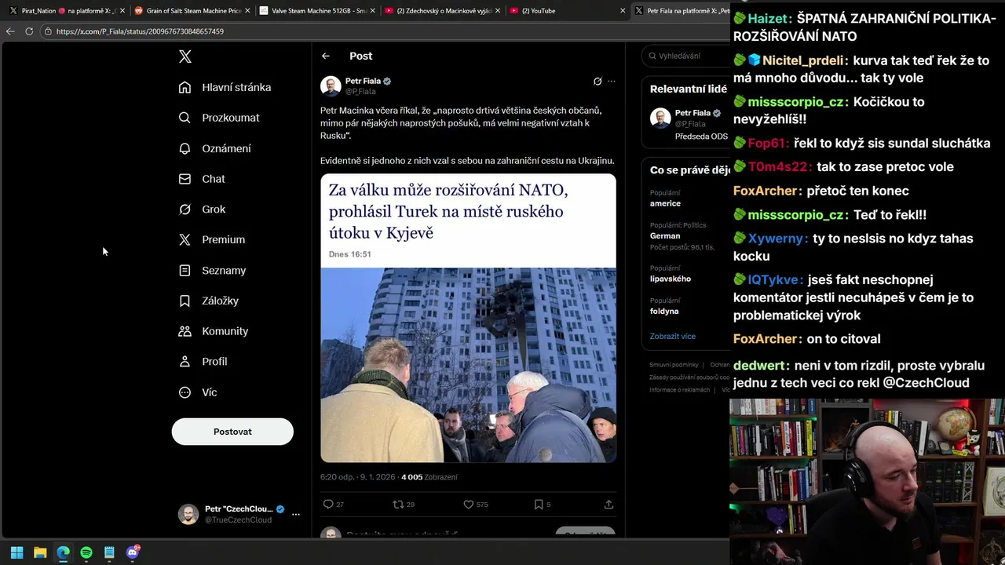Open Edge browser from taskbar

(x=63, y=552)
